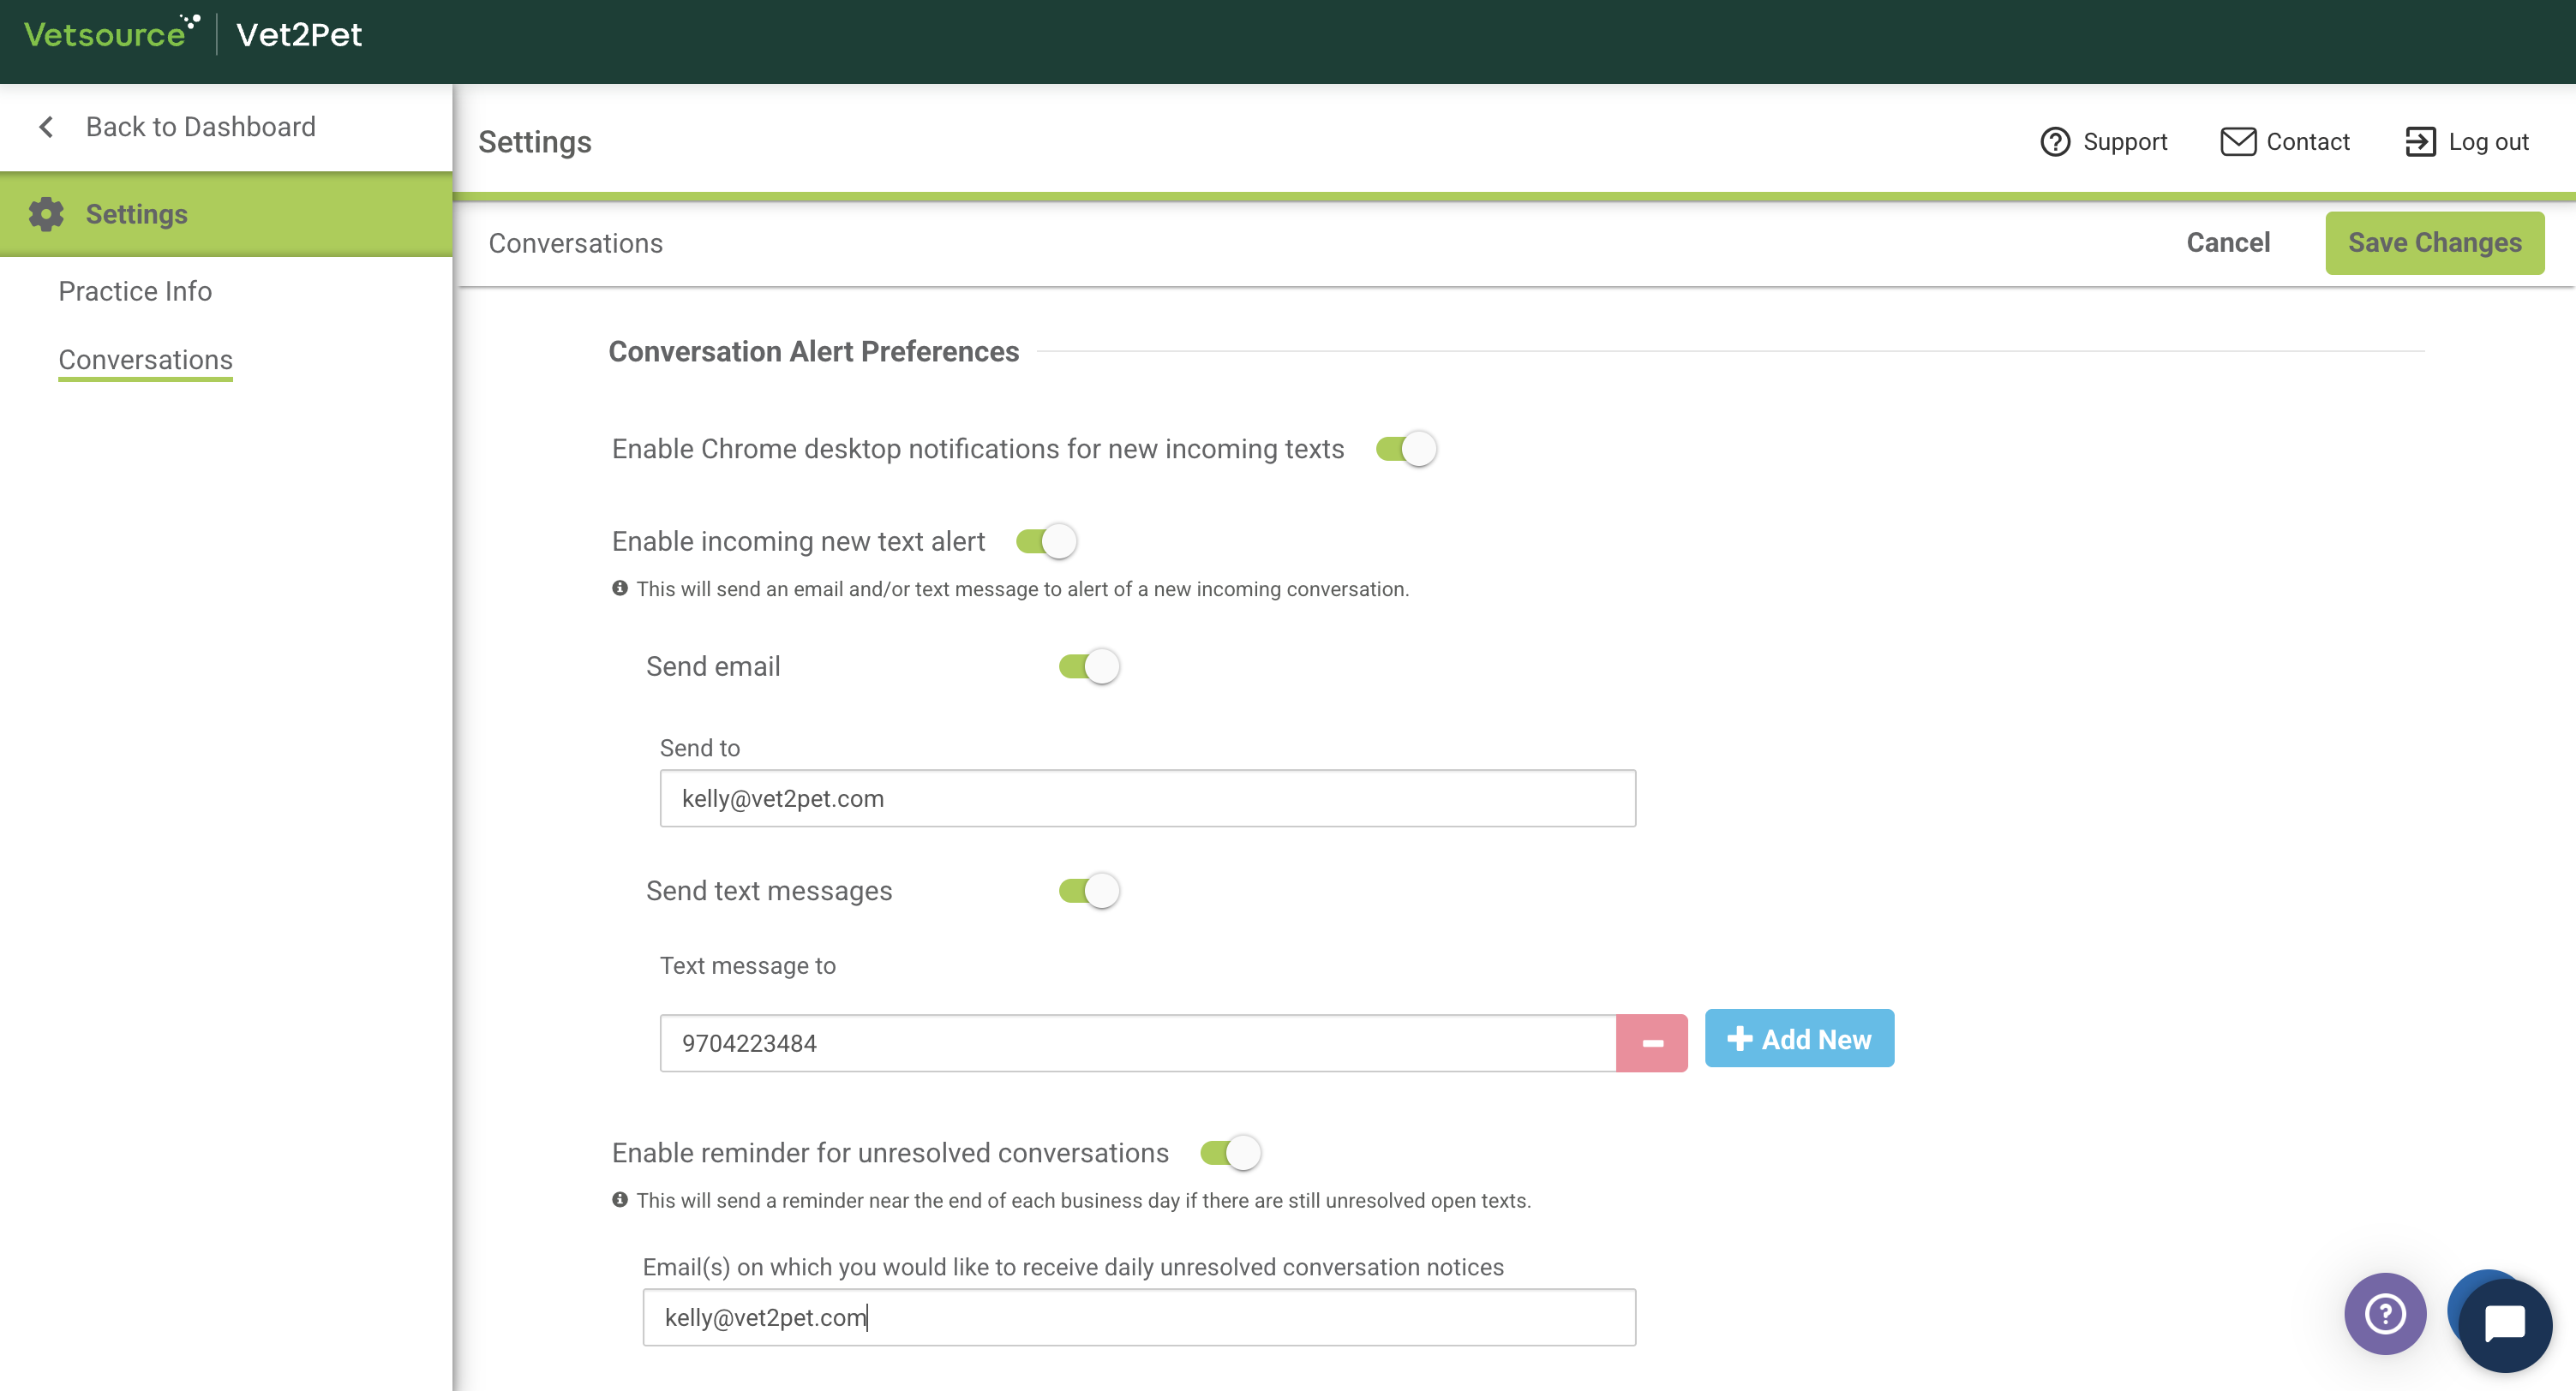2576x1391 pixels.
Task: Open Practice Info in sidebar
Action: (x=135, y=291)
